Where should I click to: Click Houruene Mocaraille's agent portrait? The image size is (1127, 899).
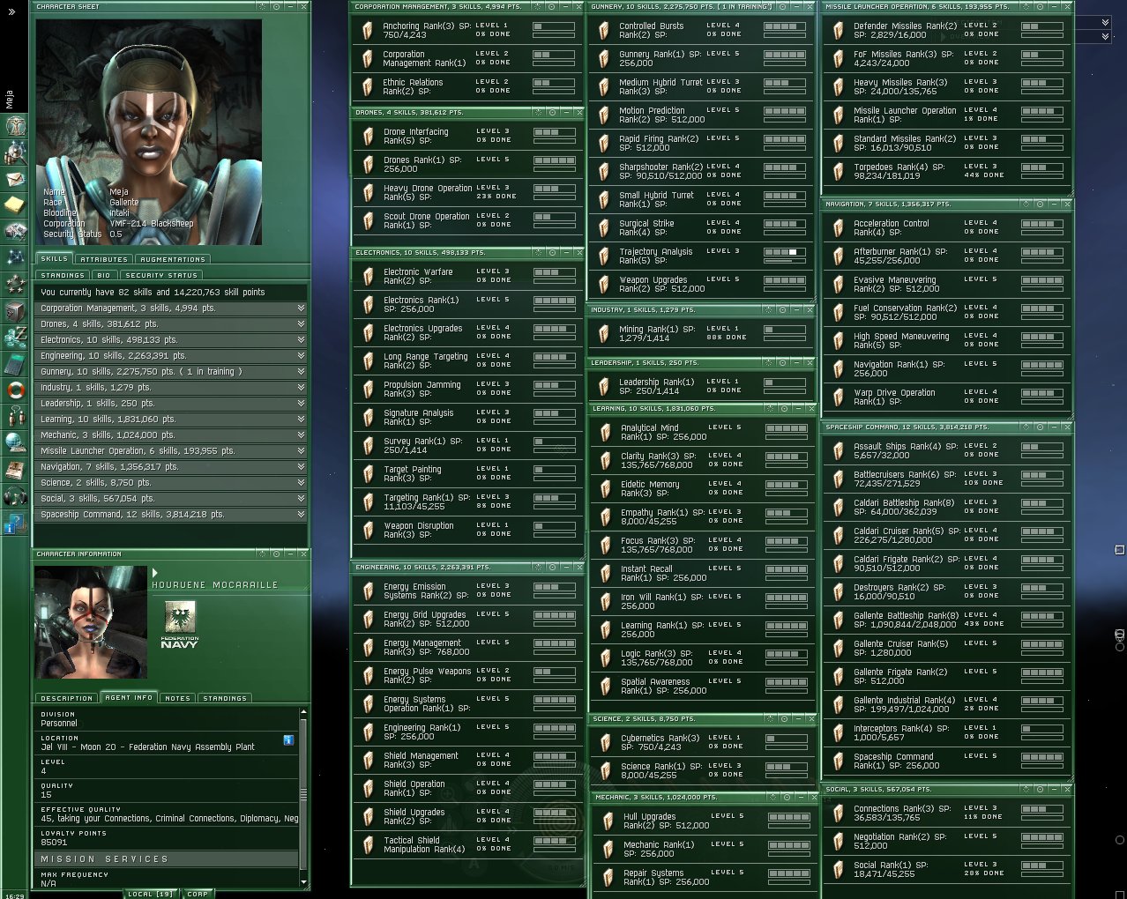pyautogui.click(x=91, y=622)
